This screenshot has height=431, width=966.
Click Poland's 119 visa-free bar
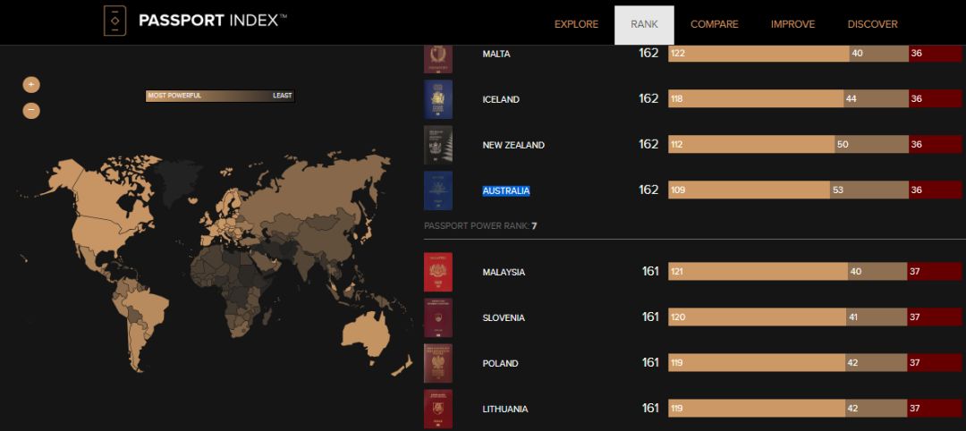[757, 363]
